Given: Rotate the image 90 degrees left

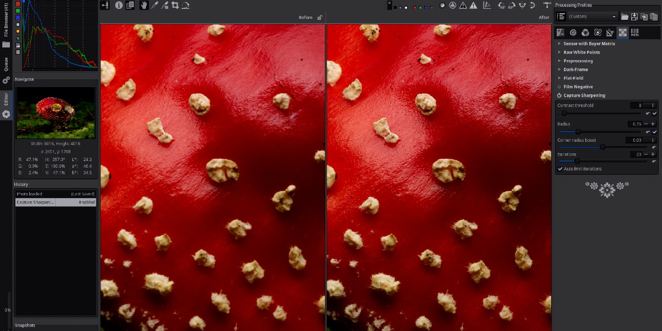Looking at the screenshot, I should click(x=501, y=6).
